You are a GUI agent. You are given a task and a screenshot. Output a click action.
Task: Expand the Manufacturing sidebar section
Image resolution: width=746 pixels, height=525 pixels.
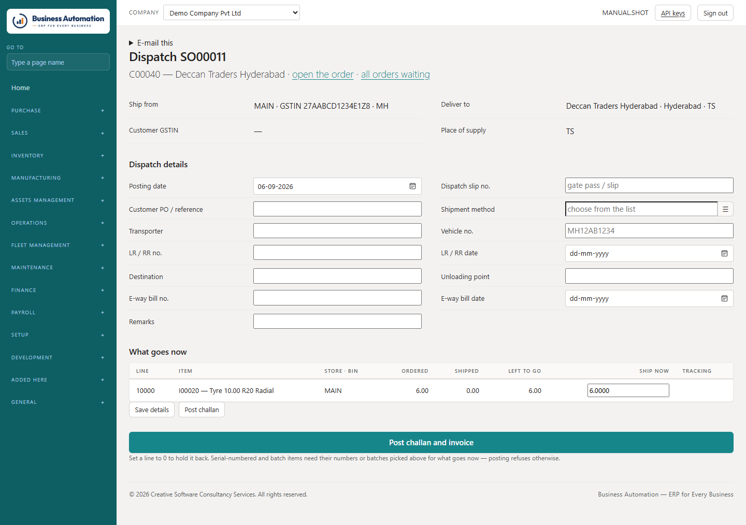[58, 178]
